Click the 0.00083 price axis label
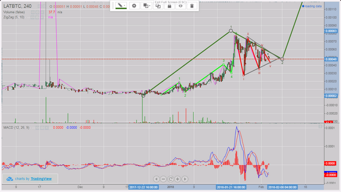The height and width of the screenshot is (192, 341). pyautogui.click(x=331, y=31)
